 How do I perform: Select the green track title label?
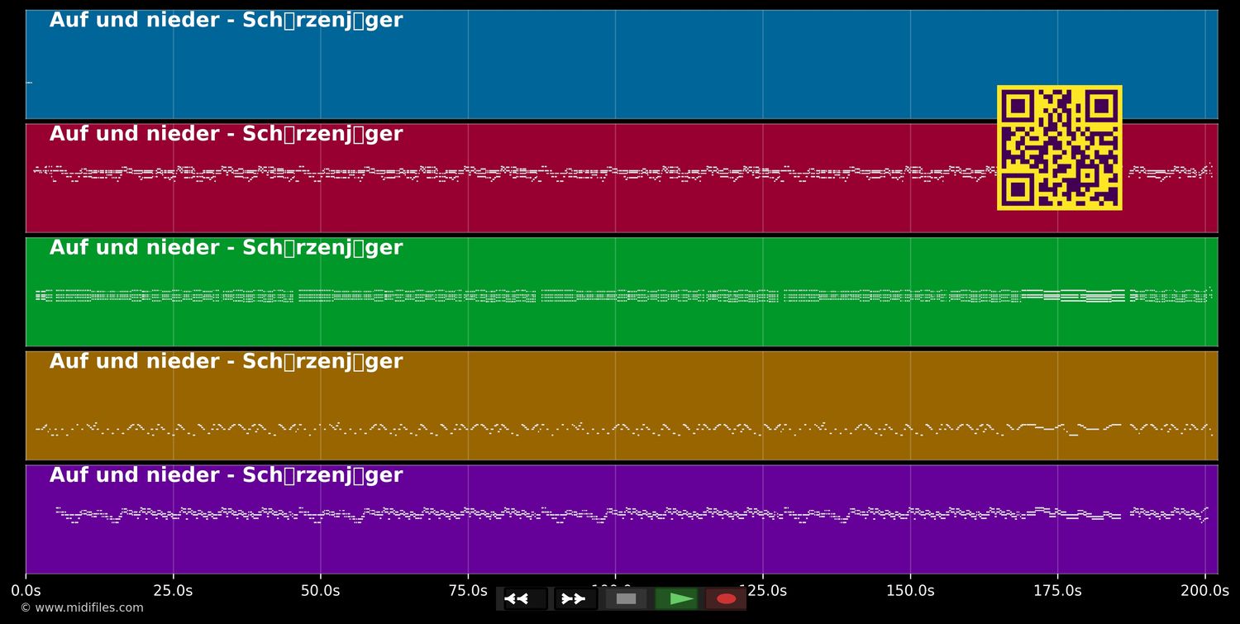tap(226, 248)
